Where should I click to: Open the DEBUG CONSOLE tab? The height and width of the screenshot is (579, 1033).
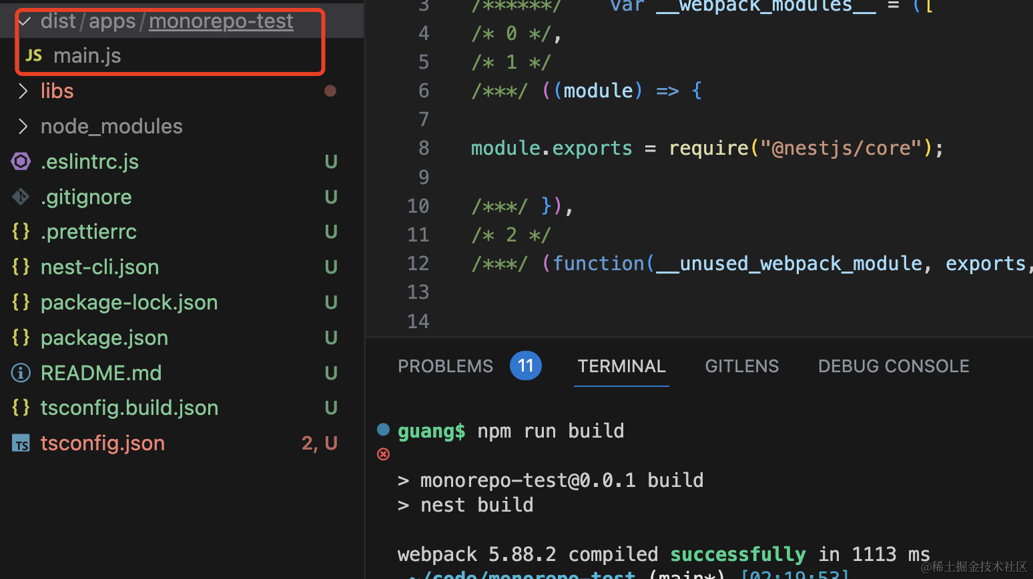coord(893,366)
